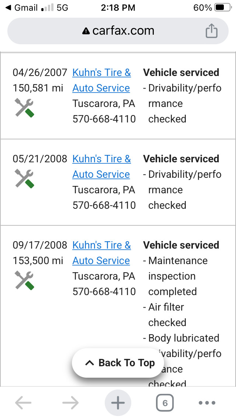Open the three-dot browser menu

click(207, 403)
